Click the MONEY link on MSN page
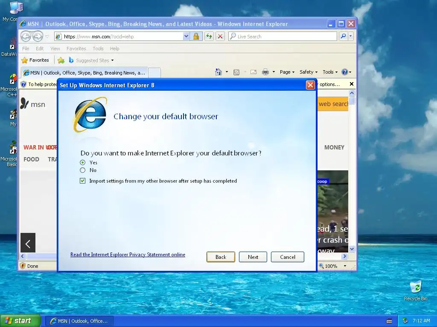 point(334,147)
